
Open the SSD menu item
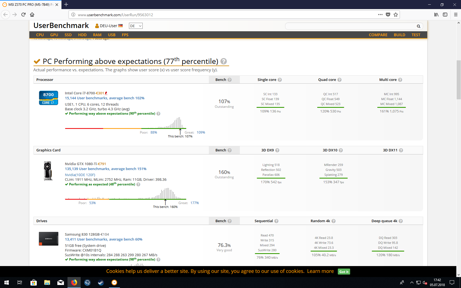tap(68, 35)
